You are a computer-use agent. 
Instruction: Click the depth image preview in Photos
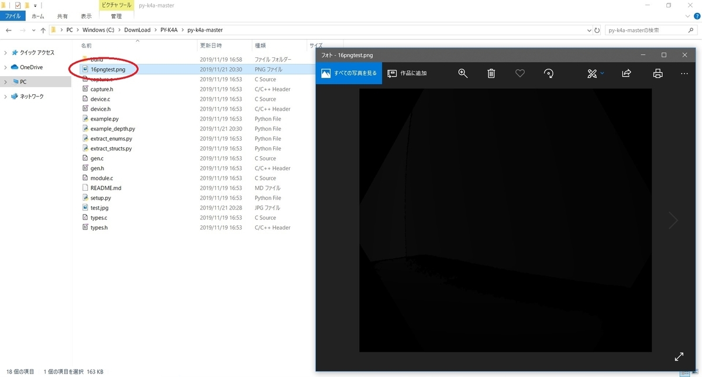[505, 220]
